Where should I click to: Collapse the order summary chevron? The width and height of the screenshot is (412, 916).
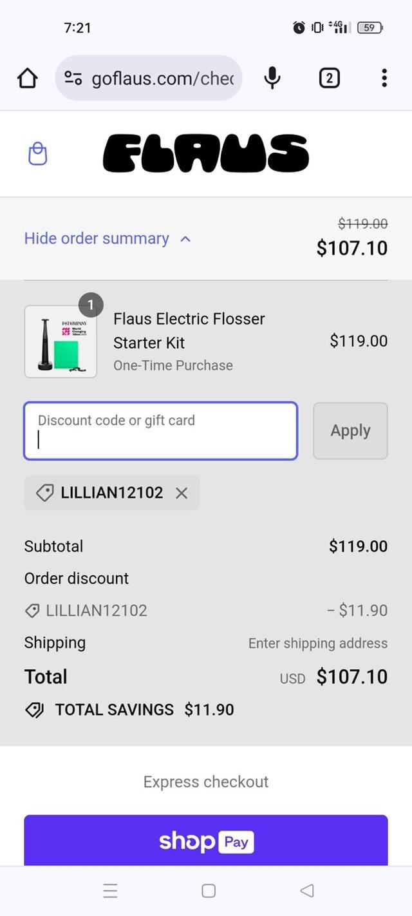click(x=185, y=239)
